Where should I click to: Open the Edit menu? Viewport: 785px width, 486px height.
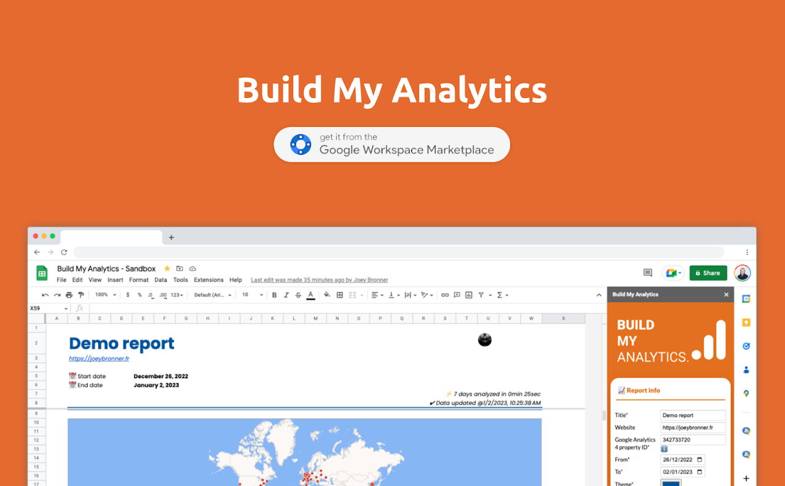(x=77, y=280)
